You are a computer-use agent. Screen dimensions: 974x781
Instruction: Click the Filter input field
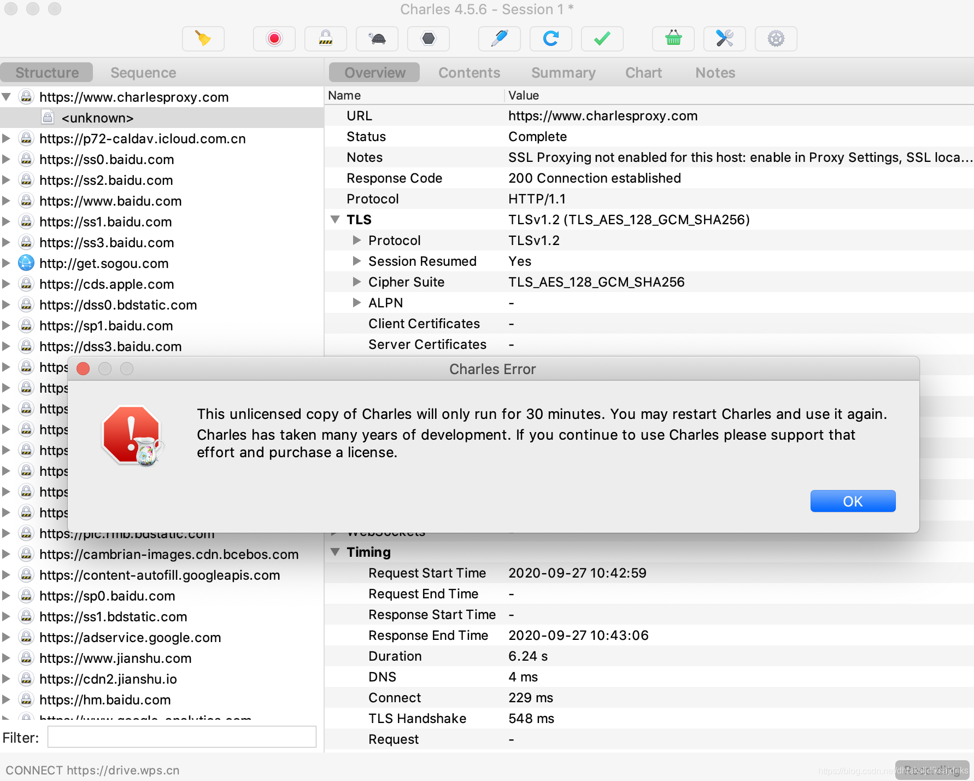pyautogui.click(x=181, y=737)
